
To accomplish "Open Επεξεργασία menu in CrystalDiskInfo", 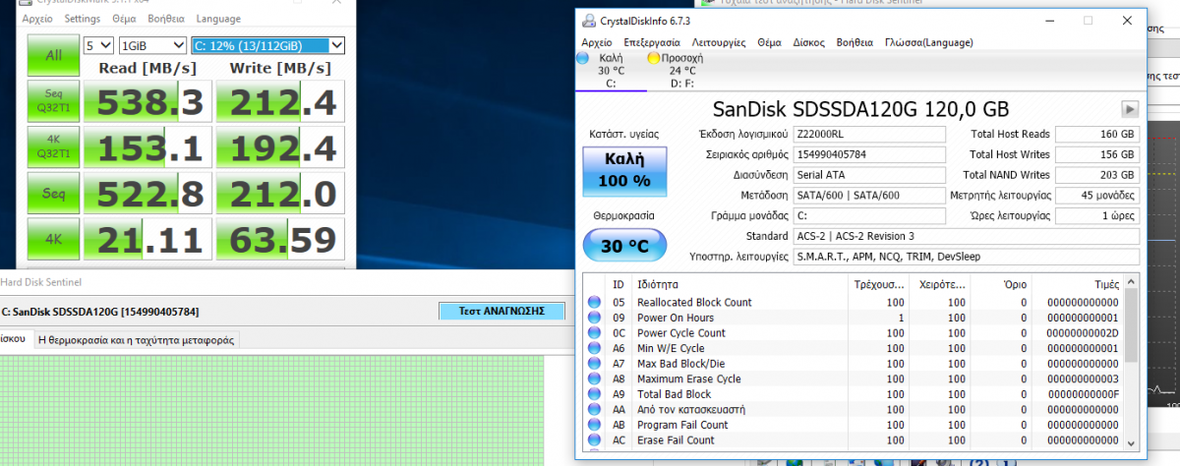I will pyautogui.click(x=651, y=42).
